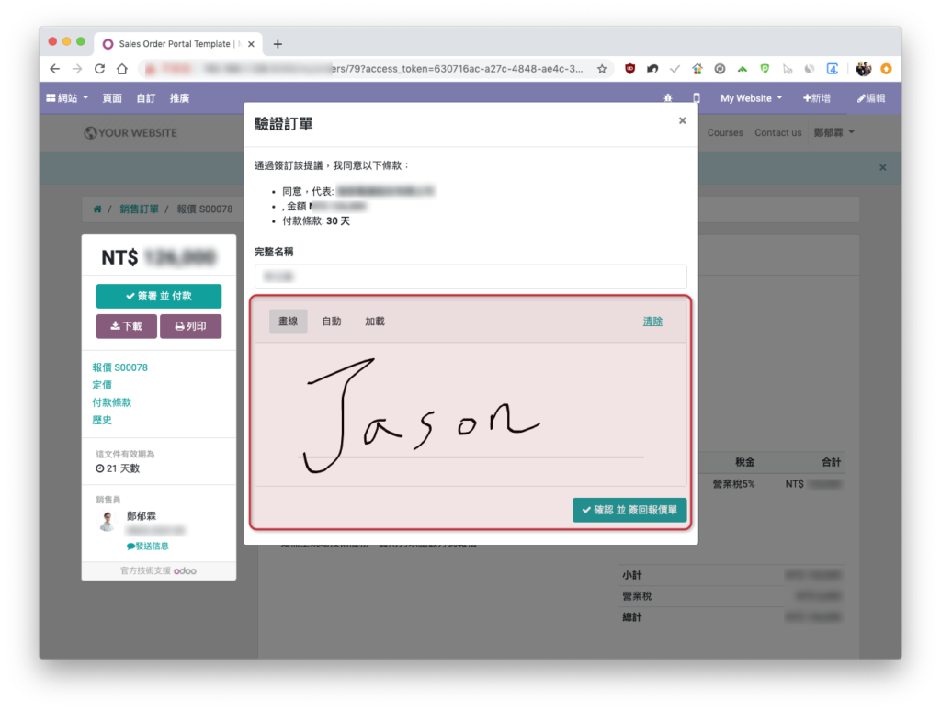The image size is (941, 711).
Task: Open the 網站 apps menu
Action: (67, 97)
